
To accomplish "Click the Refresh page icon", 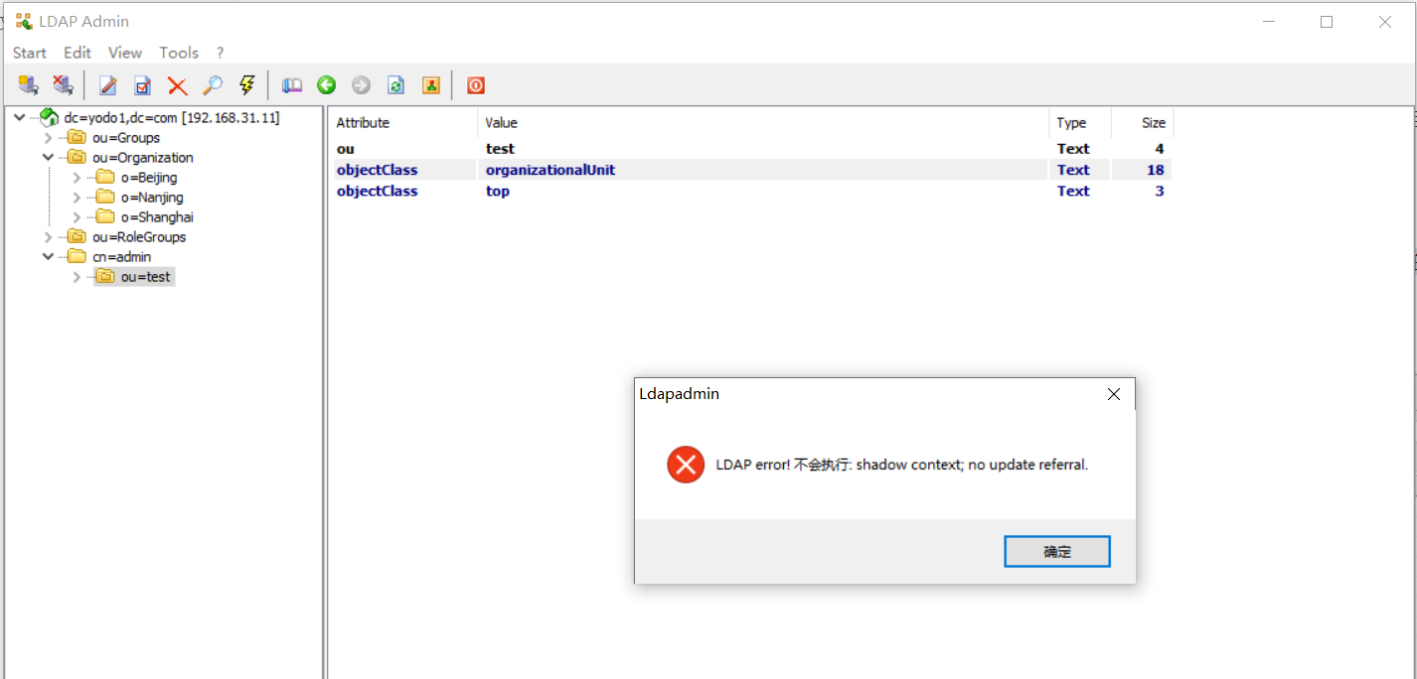I will [x=396, y=85].
